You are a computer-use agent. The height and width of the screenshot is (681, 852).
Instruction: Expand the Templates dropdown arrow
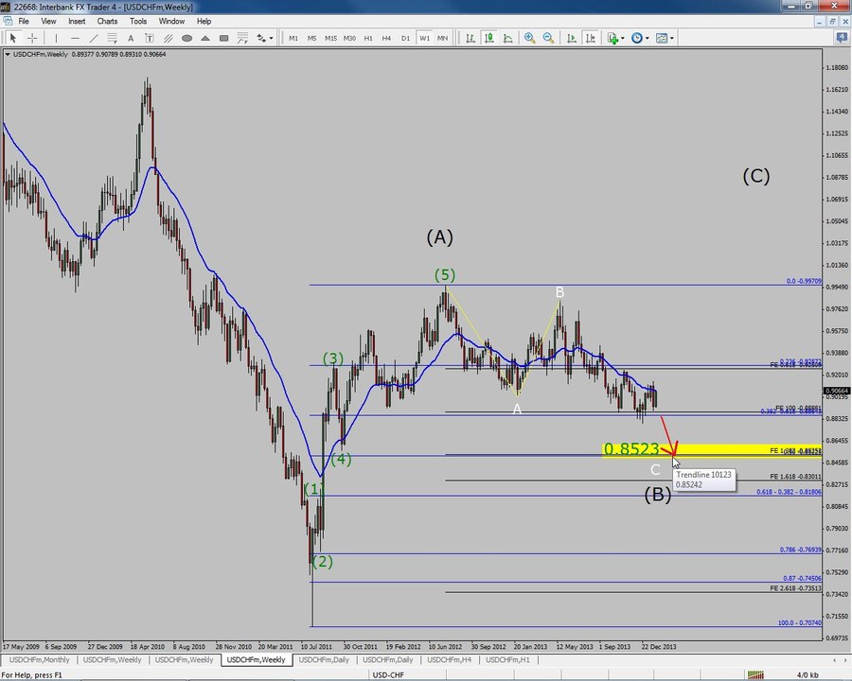click(x=671, y=38)
